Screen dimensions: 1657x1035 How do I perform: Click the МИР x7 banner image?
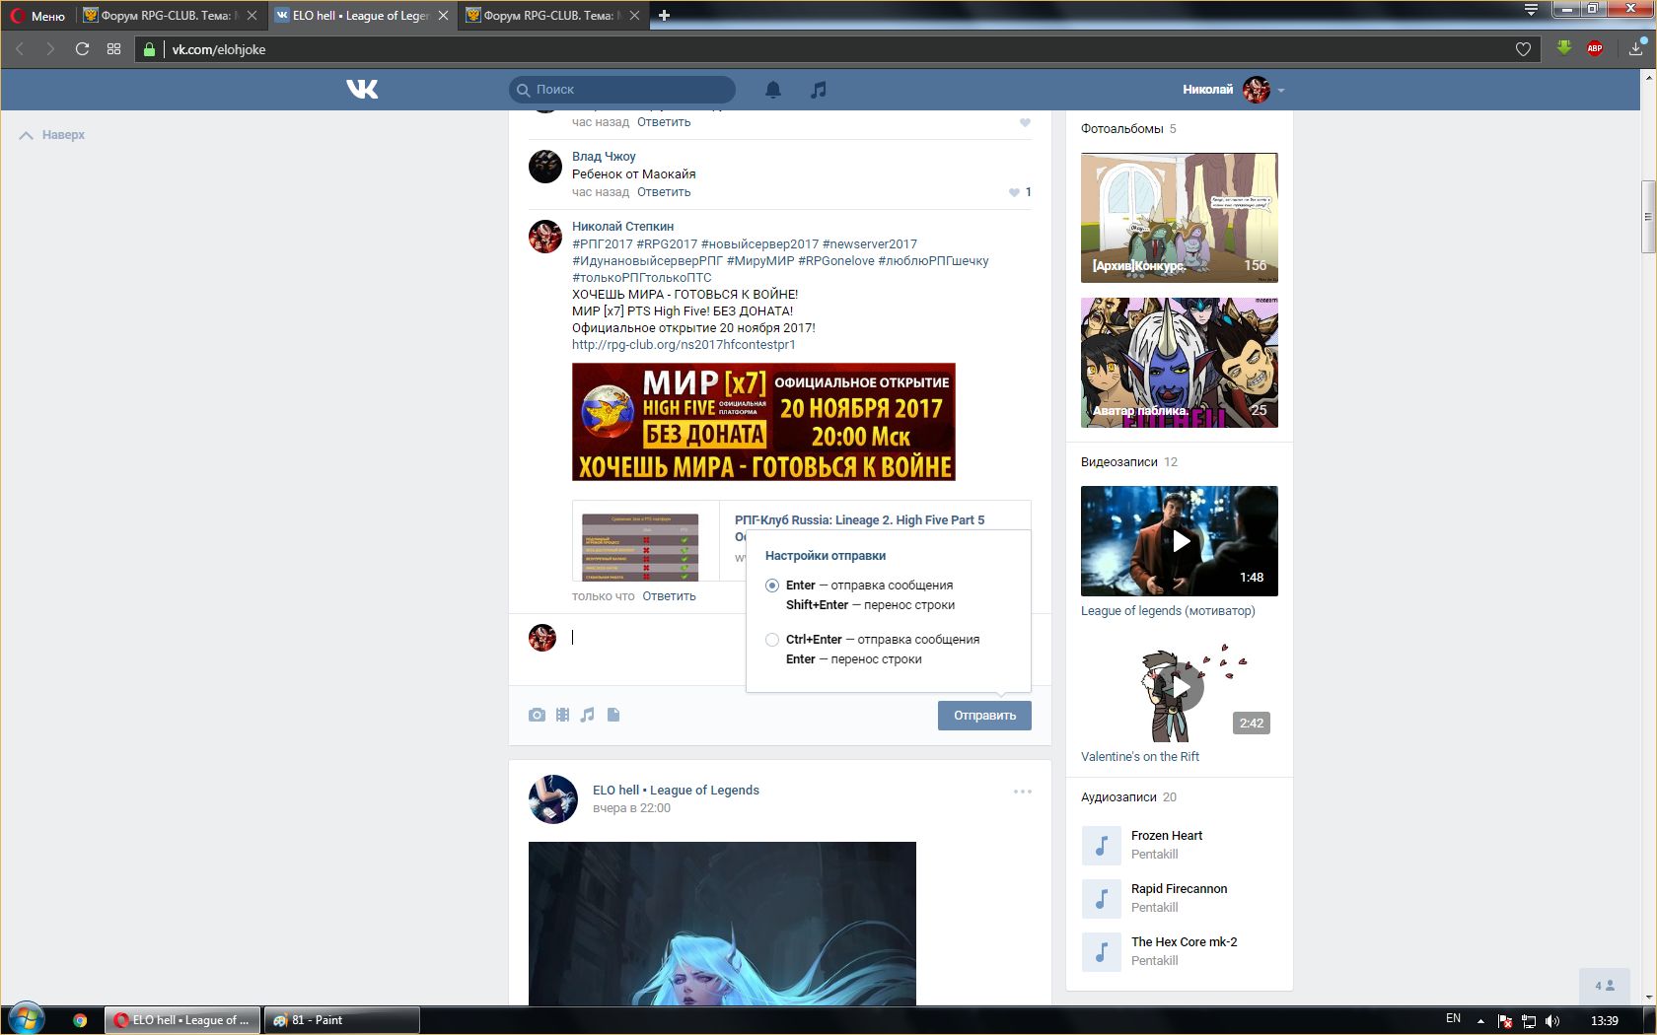tap(763, 422)
